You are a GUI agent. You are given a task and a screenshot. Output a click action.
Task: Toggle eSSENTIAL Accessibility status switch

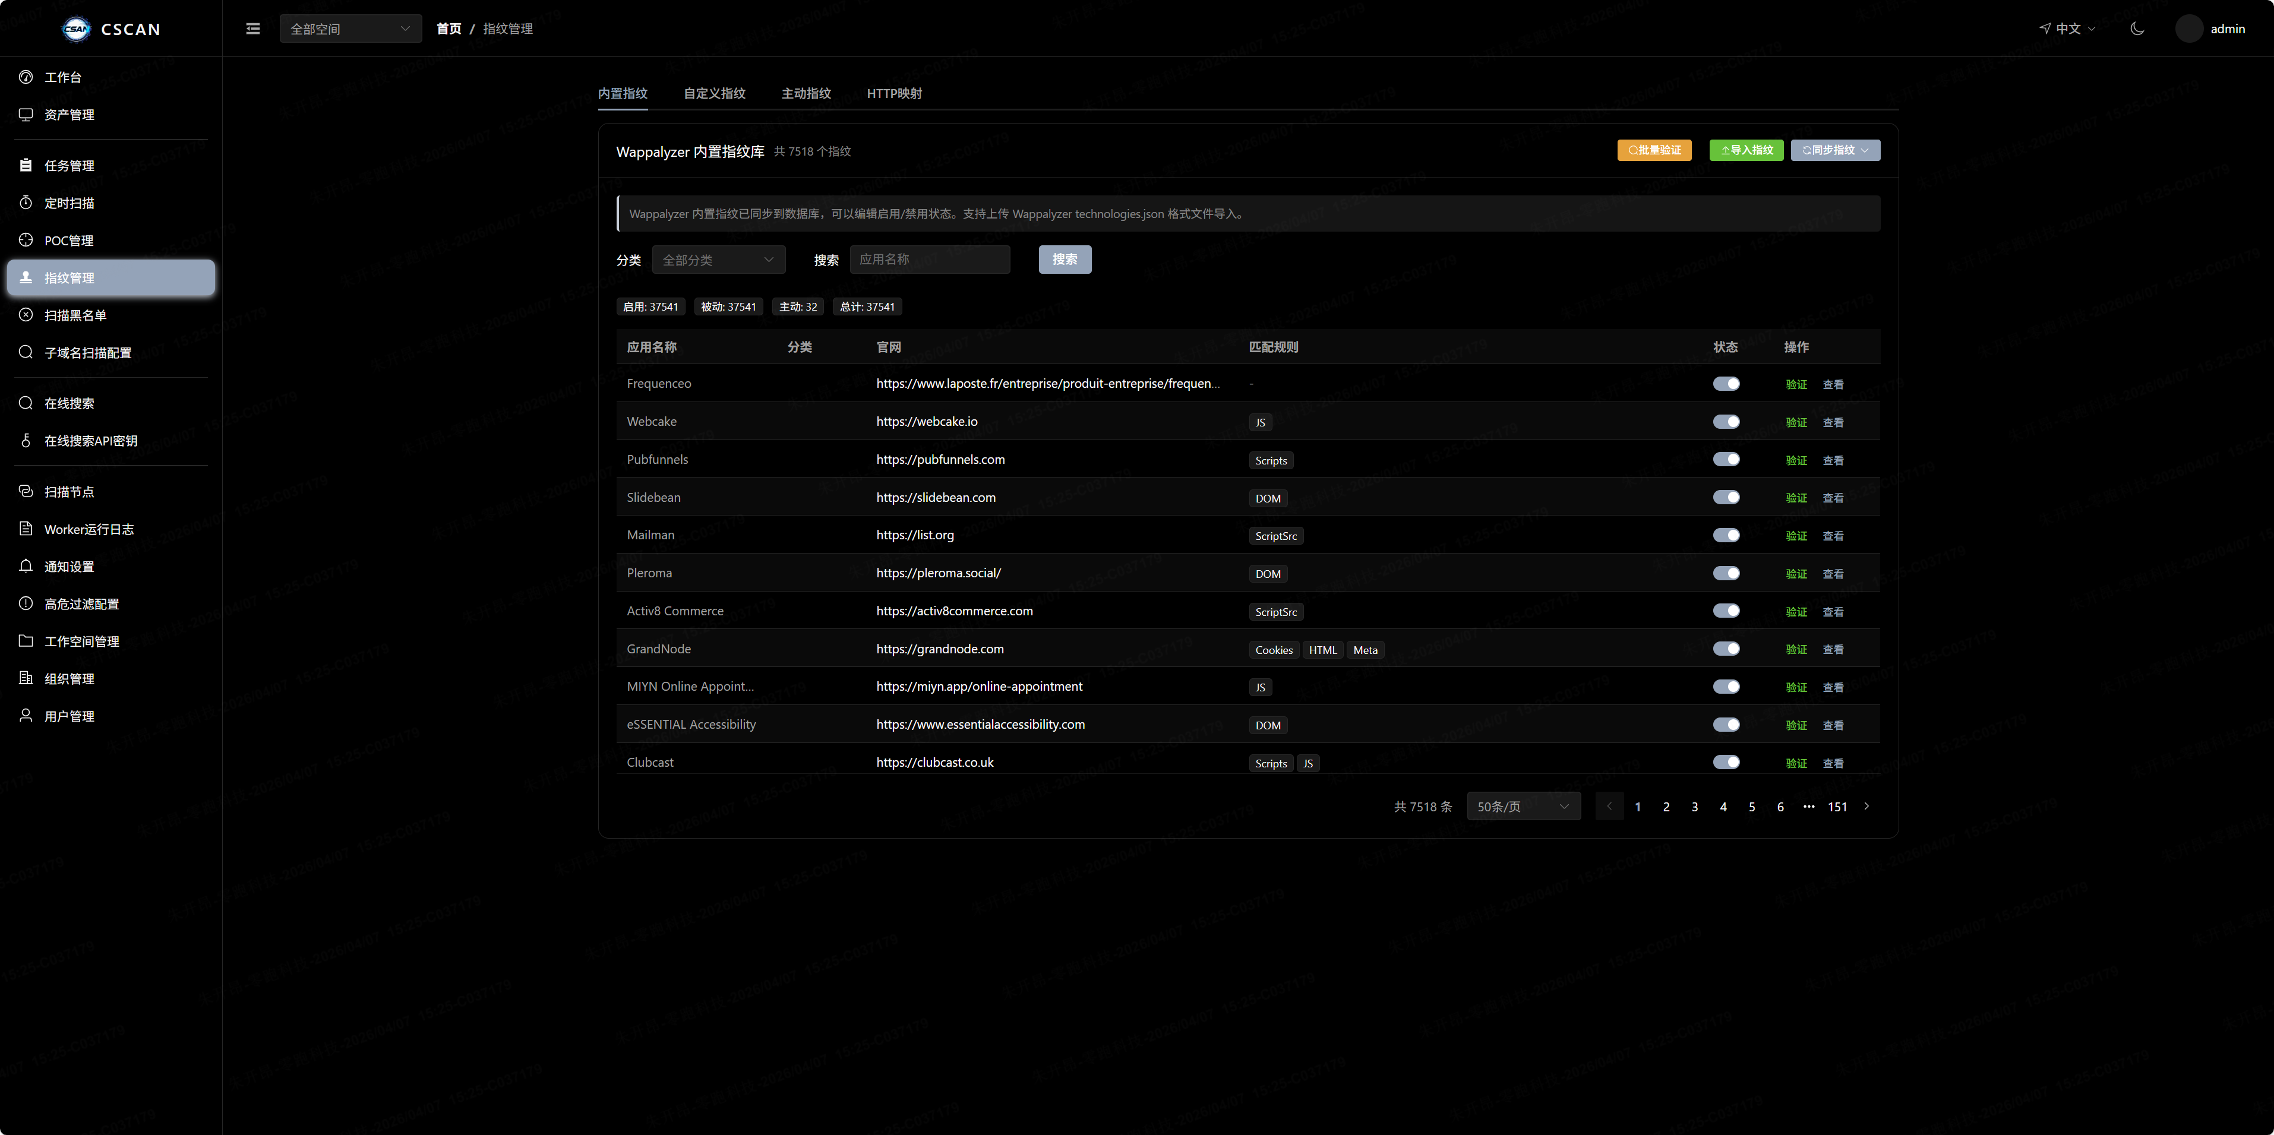click(1726, 725)
